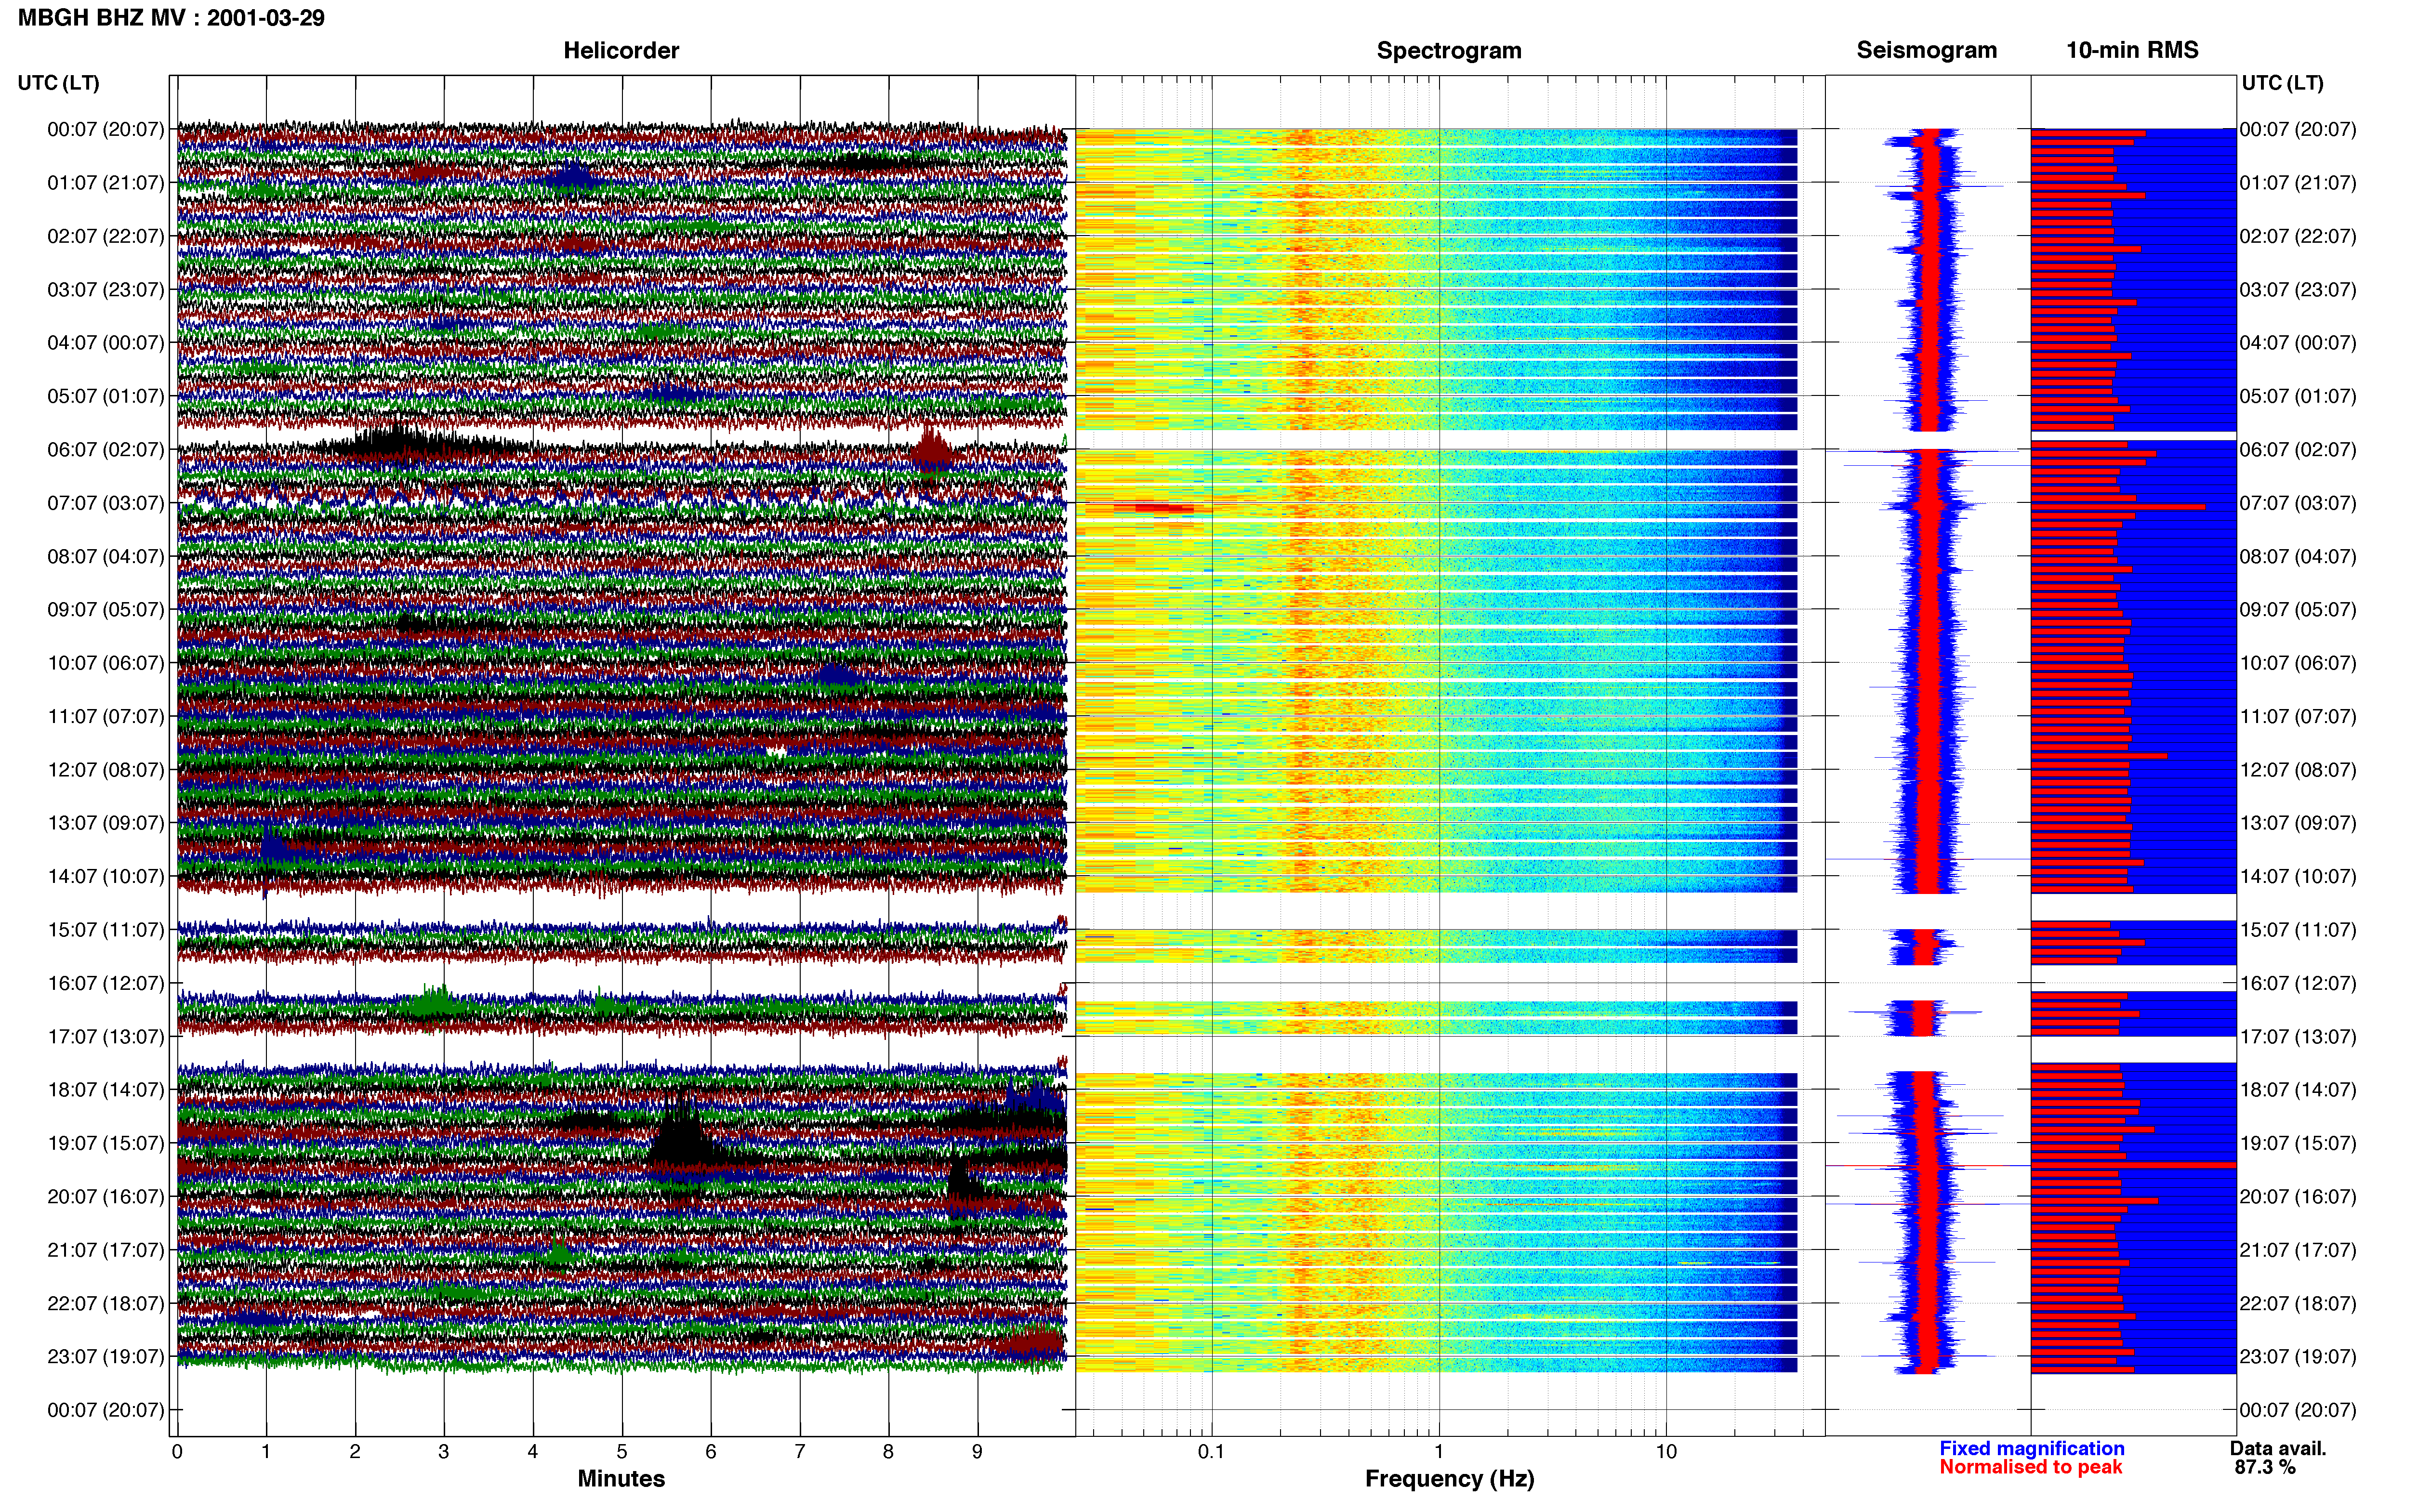Click the 0.1 Hz frequency tick label

(x=1211, y=1452)
